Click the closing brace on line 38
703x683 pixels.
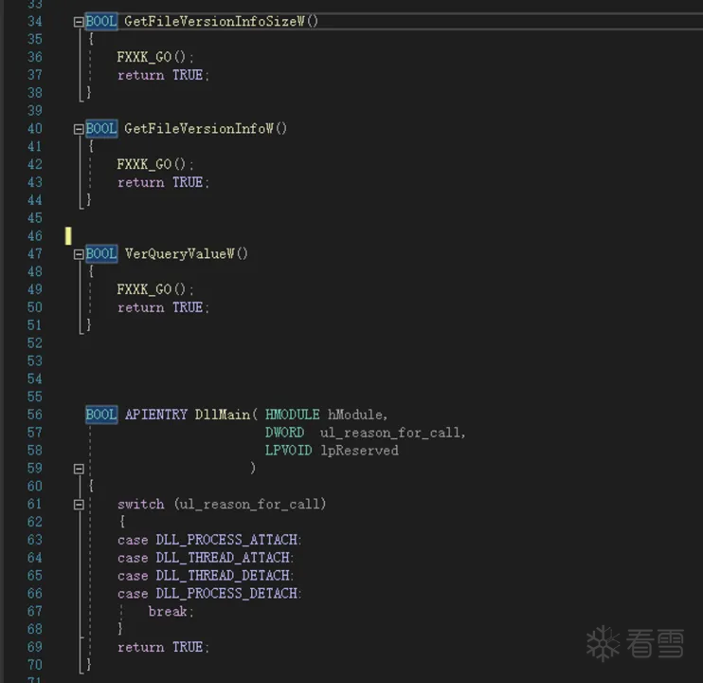pyautogui.click(x=89, y=92)
